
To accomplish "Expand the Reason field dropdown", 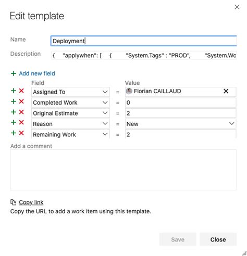I will (105, 124).
